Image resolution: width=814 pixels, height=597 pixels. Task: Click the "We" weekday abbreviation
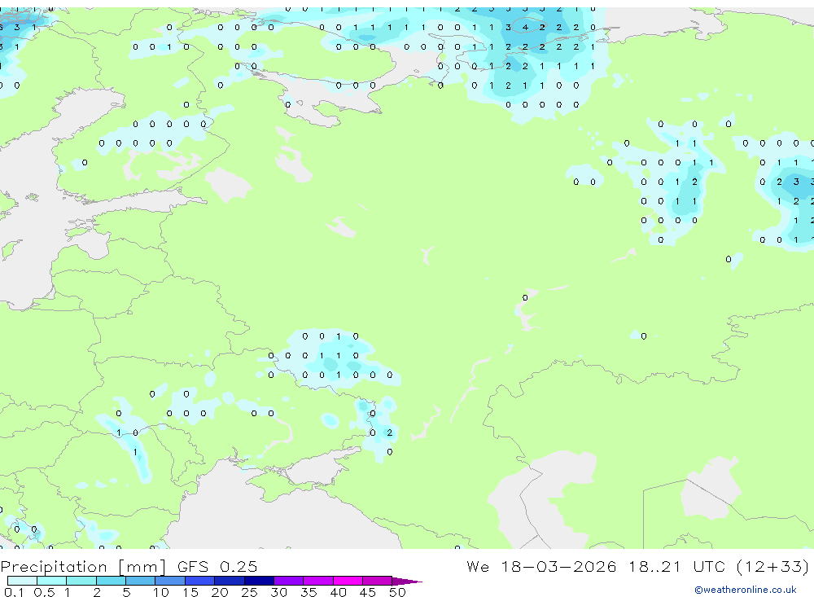click(x=478, y=566)
